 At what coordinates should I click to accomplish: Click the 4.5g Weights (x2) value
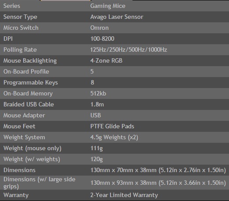click(114, 138)
